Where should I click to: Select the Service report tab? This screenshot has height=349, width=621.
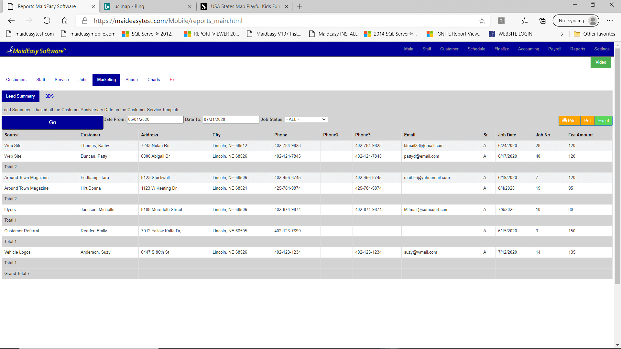tap(62, 80)
